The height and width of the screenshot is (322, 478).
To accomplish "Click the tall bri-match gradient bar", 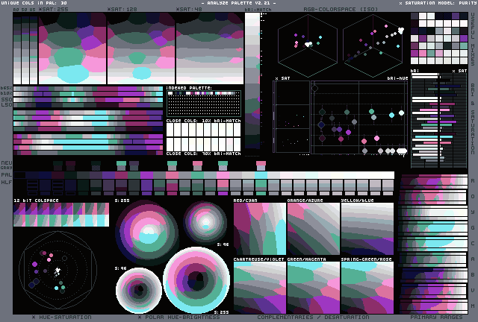I will pos(252,80).
